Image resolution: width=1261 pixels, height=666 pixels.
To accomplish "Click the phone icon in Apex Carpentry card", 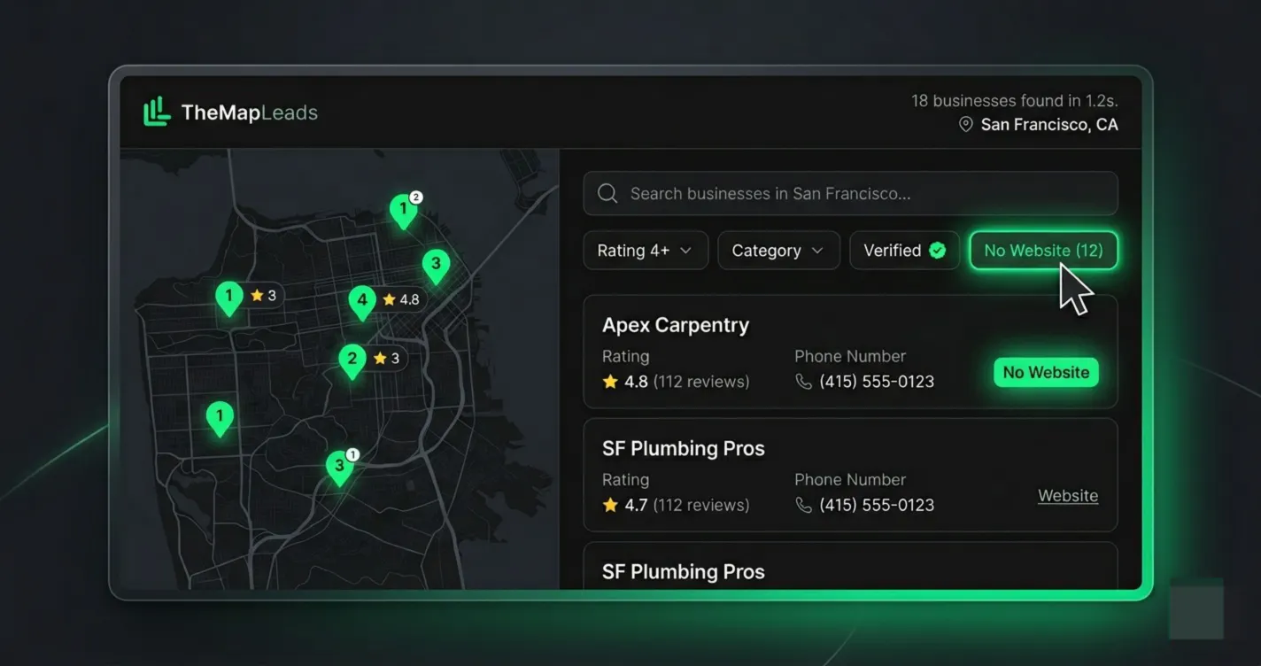I will pos(803,382).
